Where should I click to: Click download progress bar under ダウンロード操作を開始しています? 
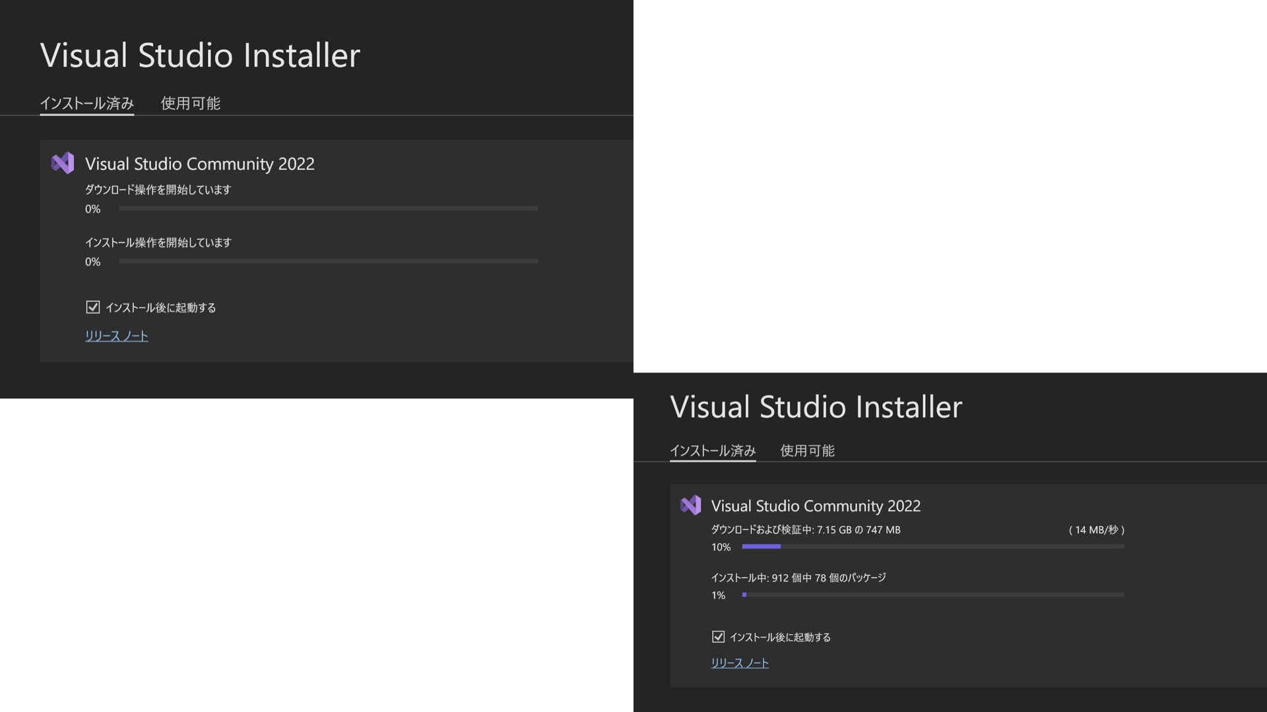pyautogui.click(x=329, y=208)
